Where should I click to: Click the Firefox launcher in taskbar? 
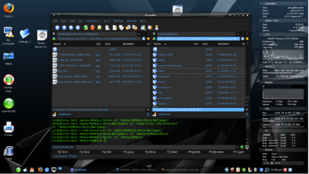40,170
